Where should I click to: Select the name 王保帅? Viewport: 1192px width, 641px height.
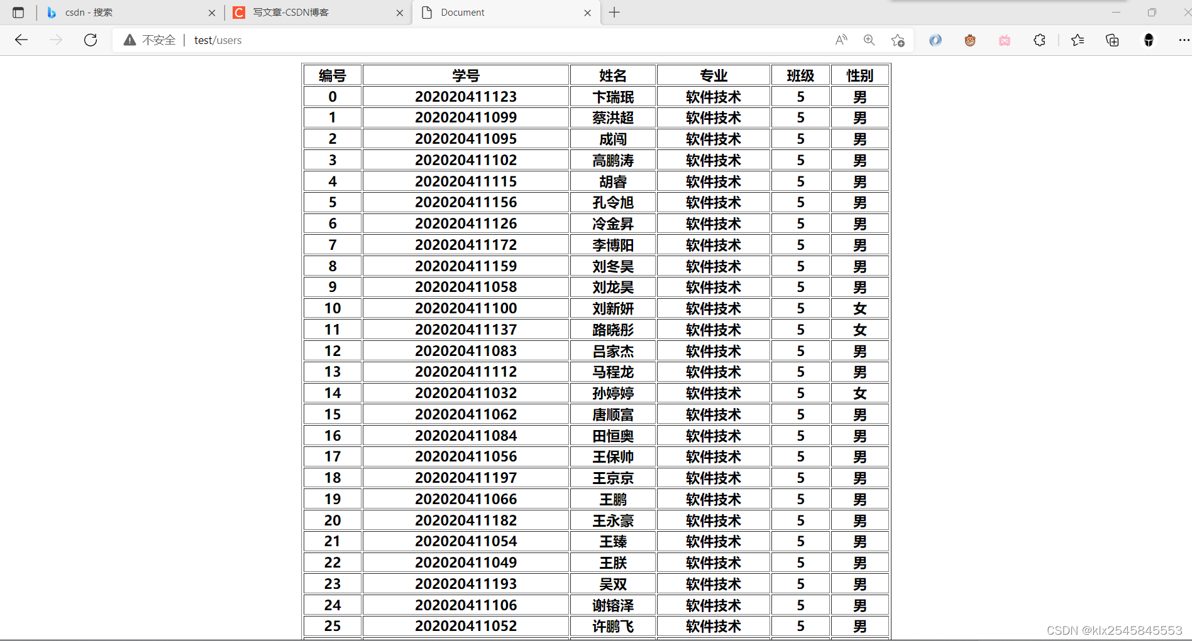coord(613,456)
